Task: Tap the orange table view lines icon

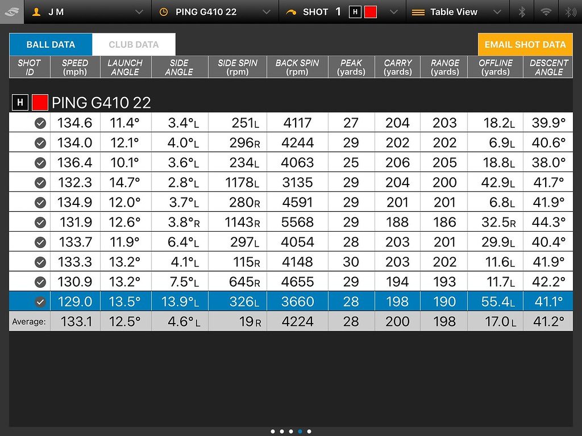Action: [x=418, y=12]
